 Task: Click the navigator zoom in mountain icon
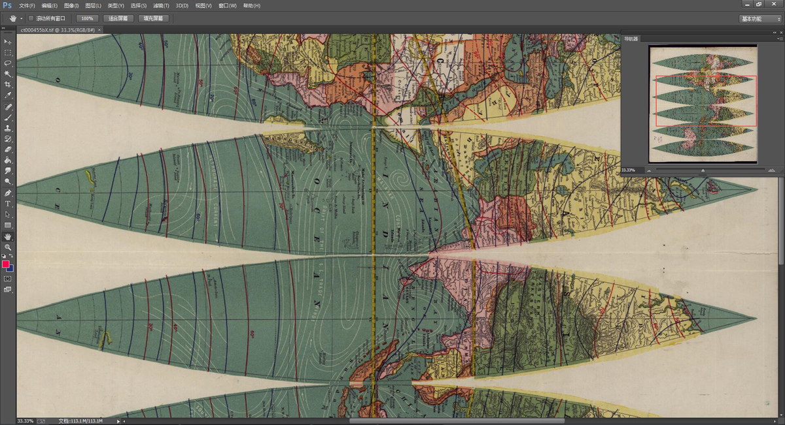point(772,170)
